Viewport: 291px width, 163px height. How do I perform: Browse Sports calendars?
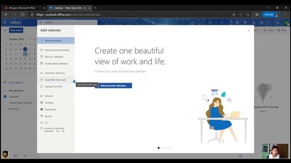[55, 116]
